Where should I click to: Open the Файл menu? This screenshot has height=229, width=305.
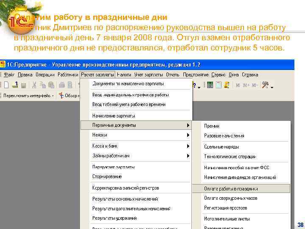(9, 75)
